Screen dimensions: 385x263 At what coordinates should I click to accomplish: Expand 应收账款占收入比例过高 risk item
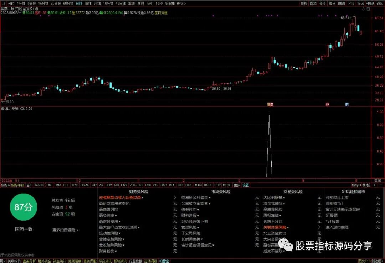click(121, 197)
